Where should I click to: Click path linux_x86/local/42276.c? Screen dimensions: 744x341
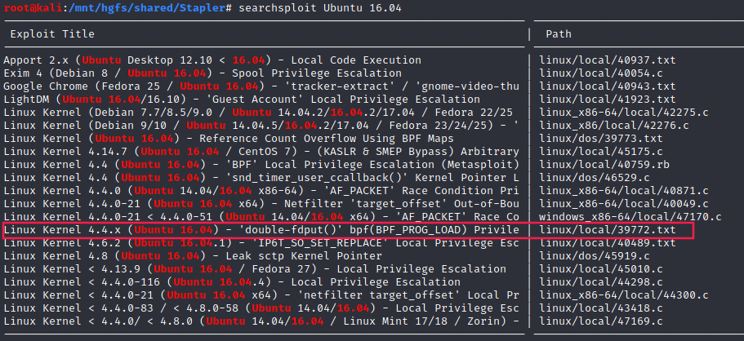coord(614,125)
